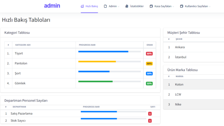Select the Gömlek category row
Image resolution: width=224 pixels, height=126 pixels.
pos(80,83)
